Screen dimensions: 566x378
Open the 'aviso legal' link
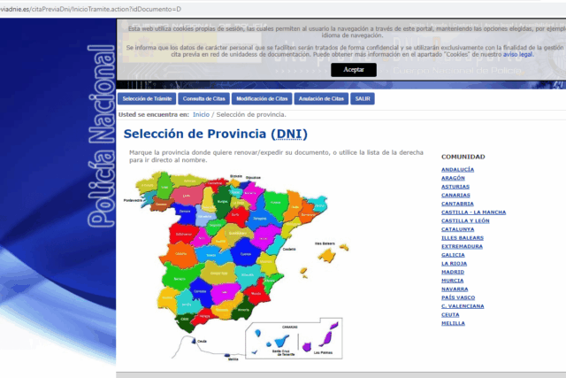click(x=517, y=54)
